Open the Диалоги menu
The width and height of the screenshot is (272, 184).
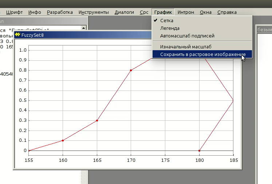(124, 12)
